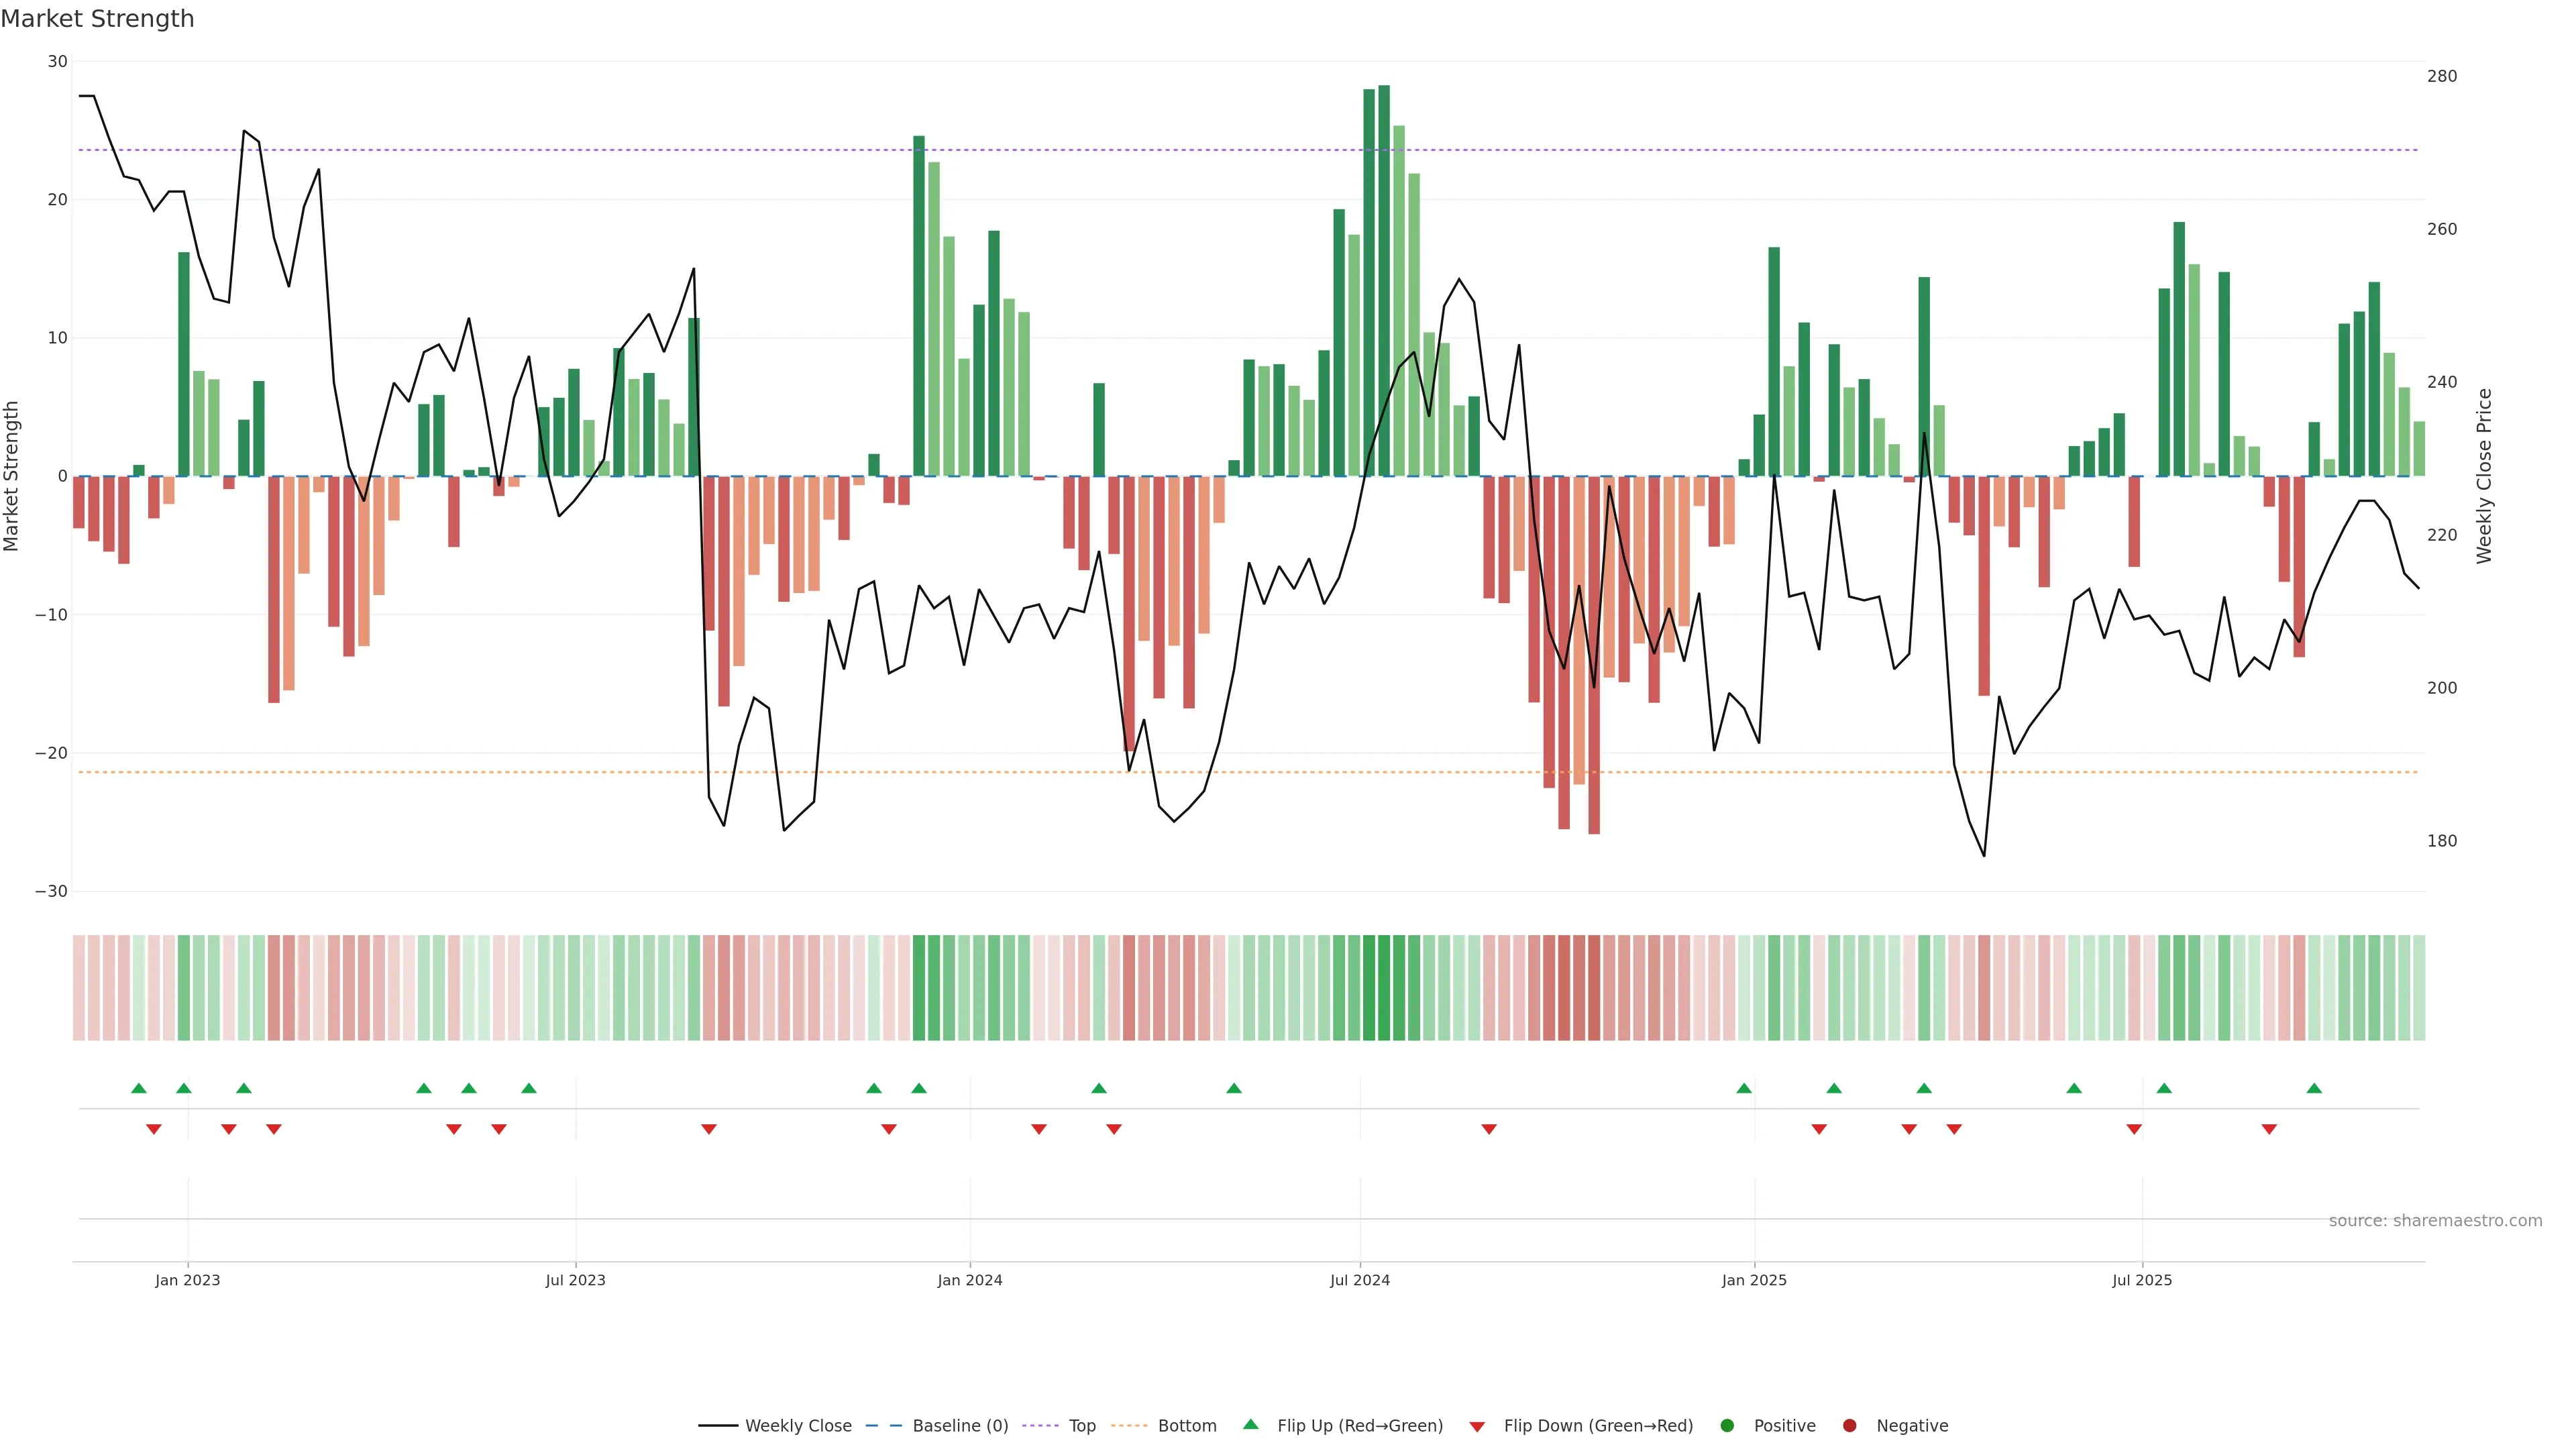
Task: Click the Market Strength chart title
Action: click(x=97, y=19)
